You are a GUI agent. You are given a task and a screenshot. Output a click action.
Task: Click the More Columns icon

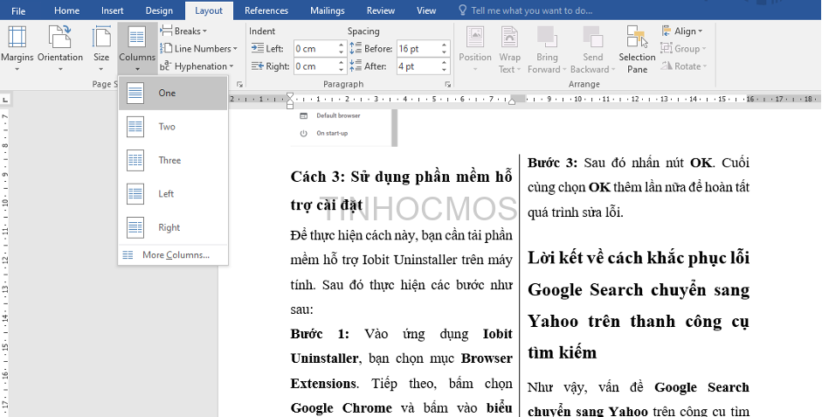(x=128, y=255)
